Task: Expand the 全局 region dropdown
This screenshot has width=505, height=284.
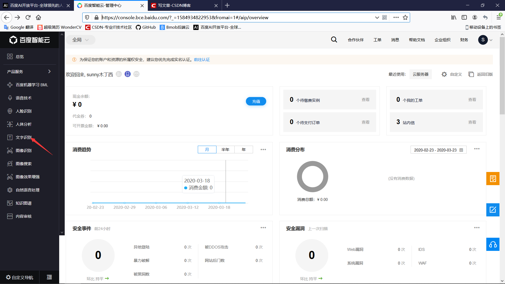Action: click(80, 40)
